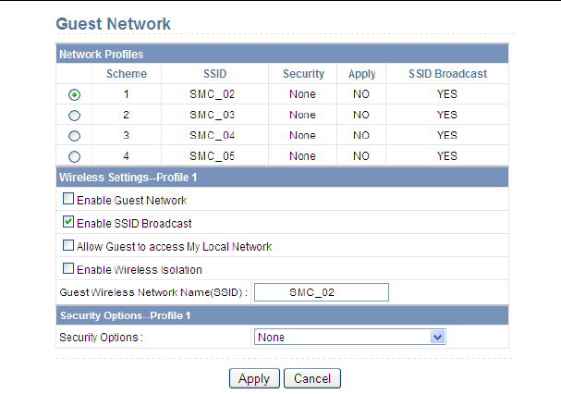Click the Security Options dropdown arrow
This screenshot has width=561, height=394.
pos(438,338)
